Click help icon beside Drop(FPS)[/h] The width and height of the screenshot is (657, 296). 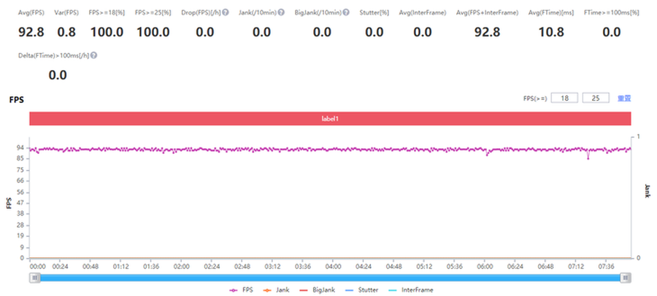click(x=226, y=12)
